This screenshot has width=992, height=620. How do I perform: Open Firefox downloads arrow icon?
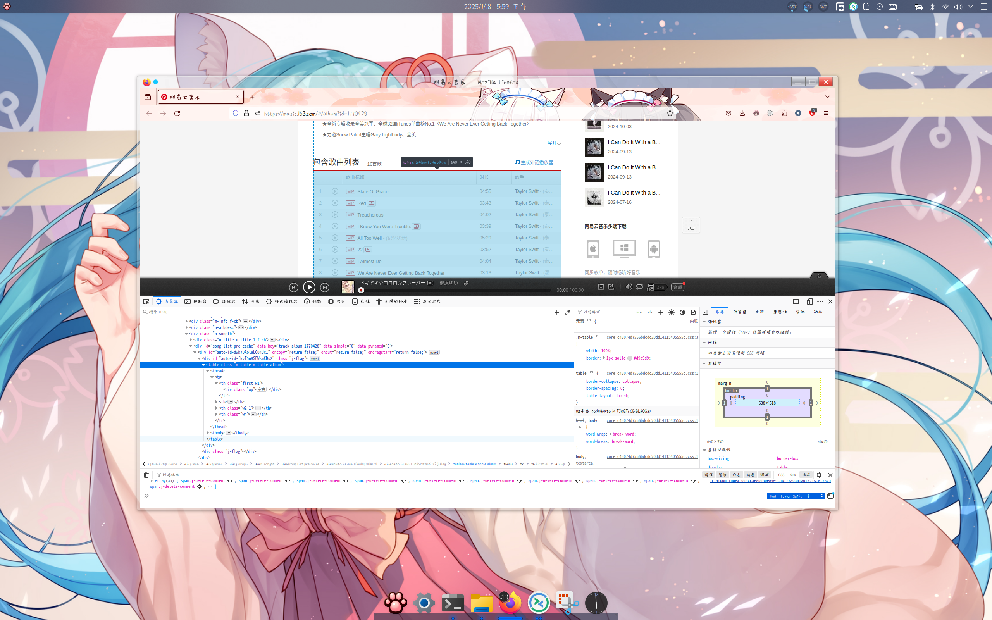tap(742, 114)
